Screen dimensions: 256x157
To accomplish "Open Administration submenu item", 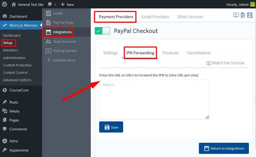I will coord(14,58).
